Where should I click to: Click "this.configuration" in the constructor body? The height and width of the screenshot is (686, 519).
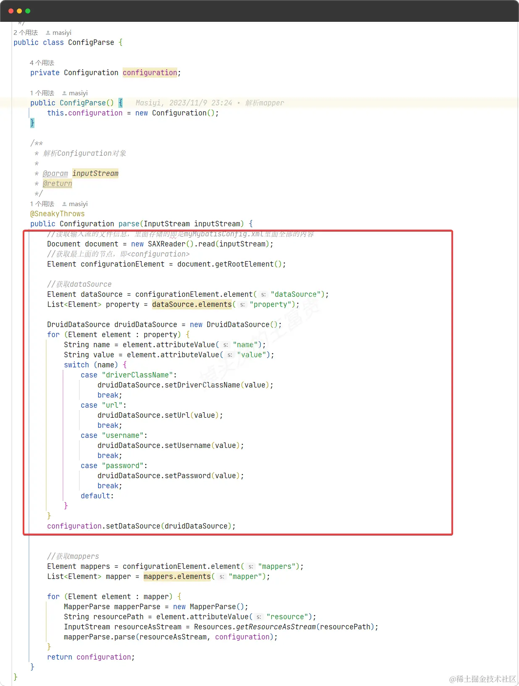[x=85, y=113]
